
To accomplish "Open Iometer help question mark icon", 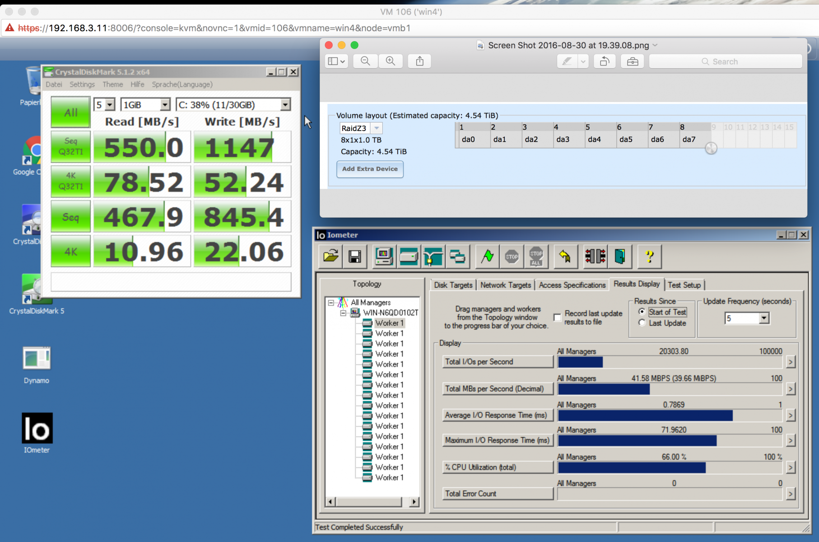I will (x=649, y=257).
